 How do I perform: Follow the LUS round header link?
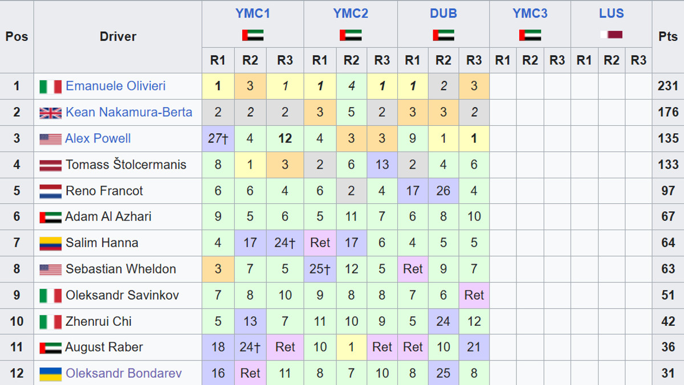click(x=611, y=14)
